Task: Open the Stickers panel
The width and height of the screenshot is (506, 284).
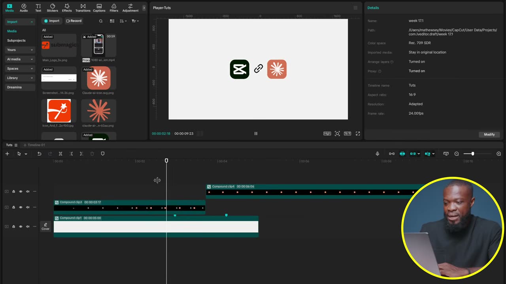Action: pos(52,7)
